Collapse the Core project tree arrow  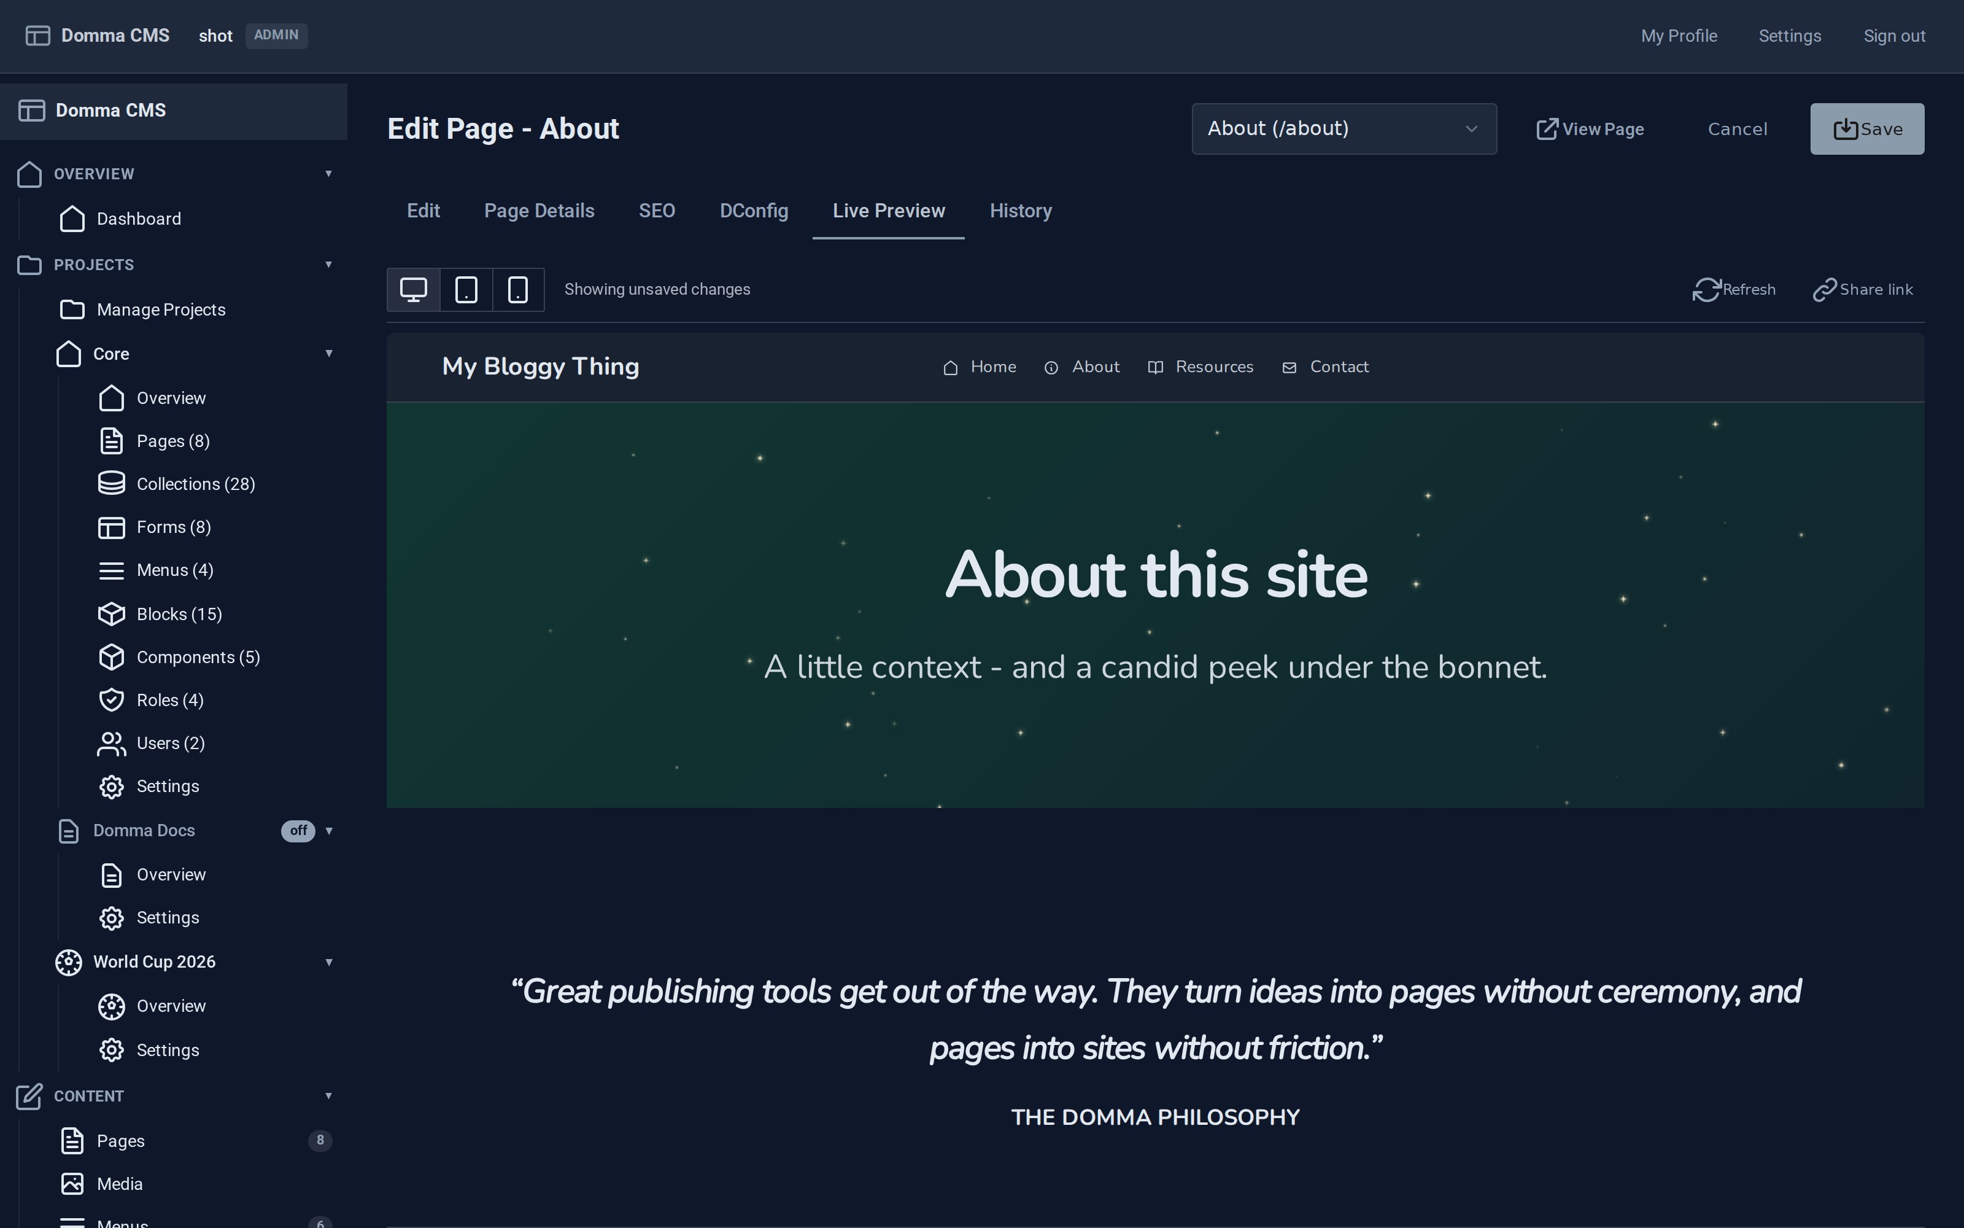(x=329, y=353)
